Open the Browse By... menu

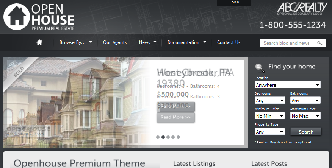pyautogui.click(x=72, y=42)
